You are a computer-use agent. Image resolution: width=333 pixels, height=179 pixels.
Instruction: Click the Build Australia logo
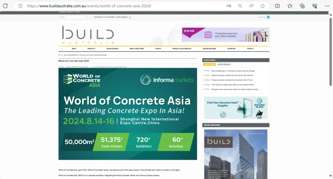88,35
